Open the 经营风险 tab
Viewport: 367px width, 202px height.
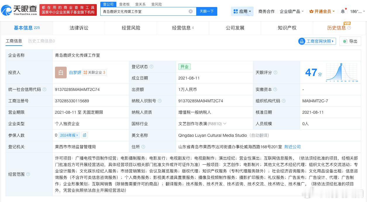131,28
